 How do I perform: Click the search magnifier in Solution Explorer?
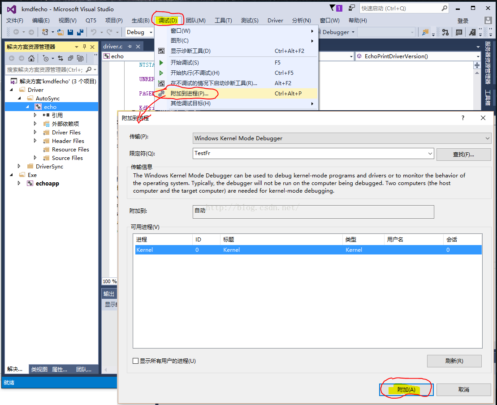[89, 69]
